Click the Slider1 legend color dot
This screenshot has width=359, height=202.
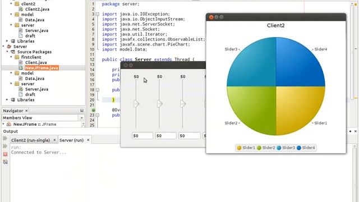[x=239, y=148]
